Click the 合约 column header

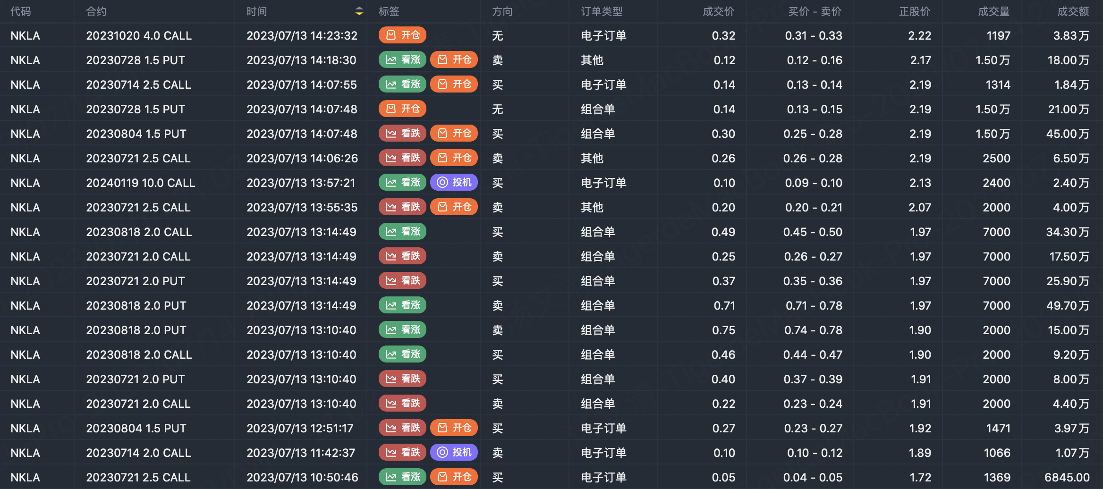96,11
